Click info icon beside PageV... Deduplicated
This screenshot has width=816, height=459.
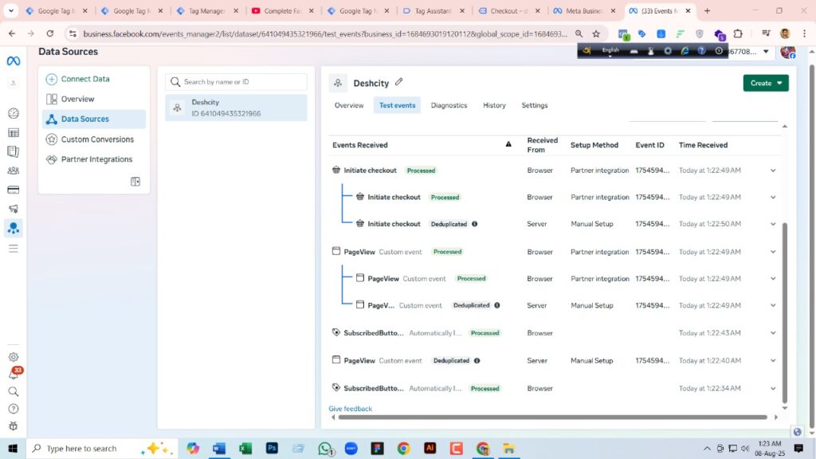tap(497, 305)
